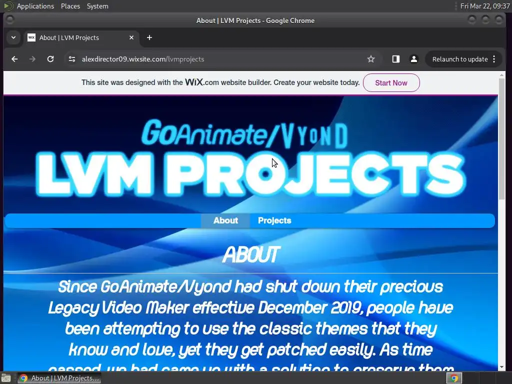Expand the tab search dropdown chevron

coord(13,37)
